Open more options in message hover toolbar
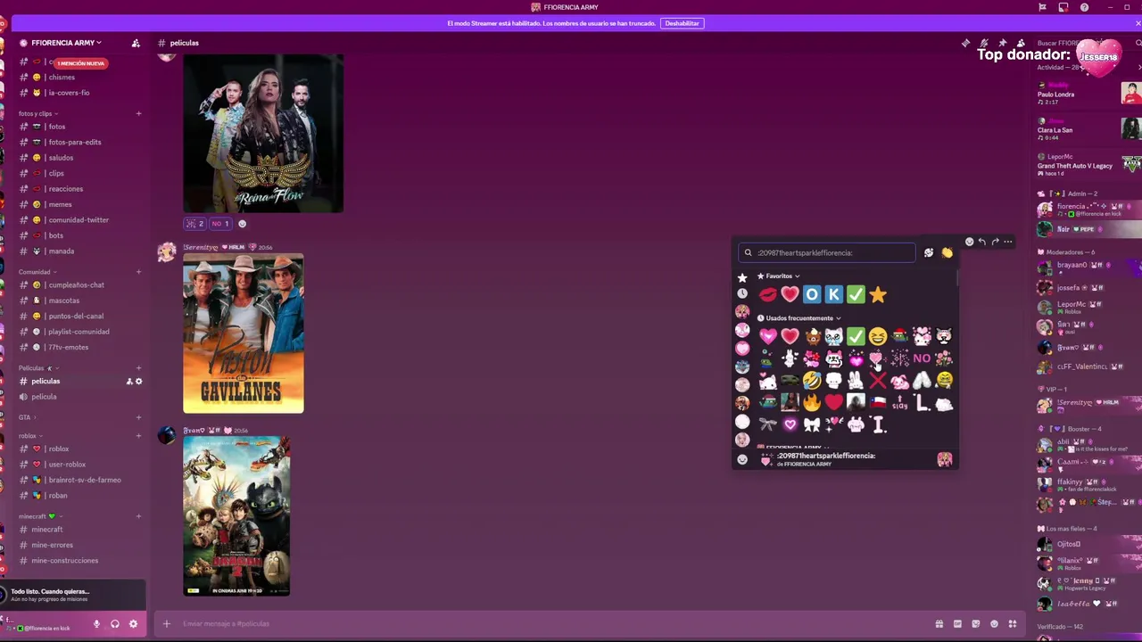 click(x=1007, y=242)
